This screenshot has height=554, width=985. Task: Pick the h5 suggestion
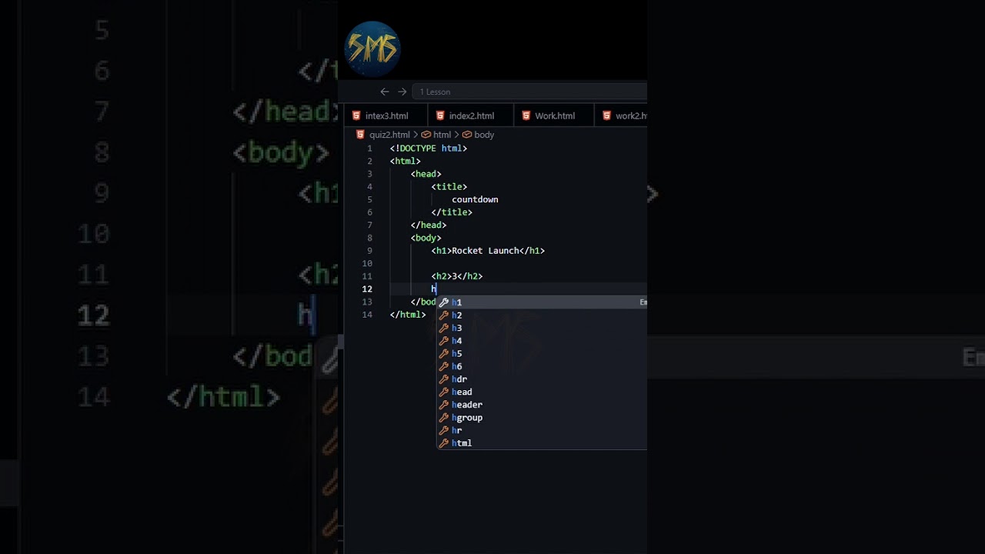[x=542, y=354]
